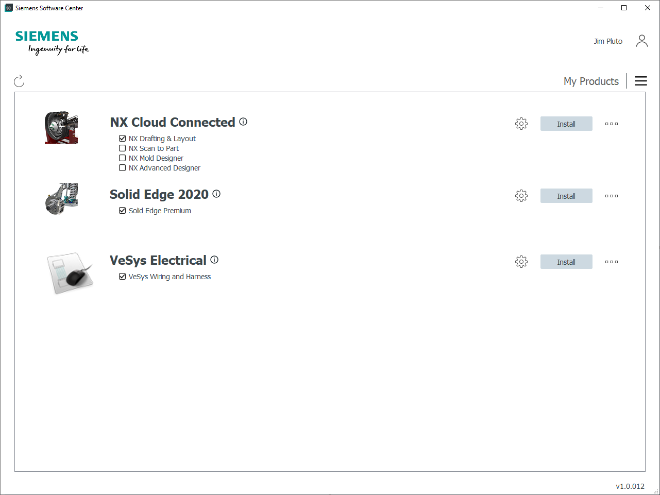Switch to My Products view
This screenshot has width=660, height=495.
(591, 81)
